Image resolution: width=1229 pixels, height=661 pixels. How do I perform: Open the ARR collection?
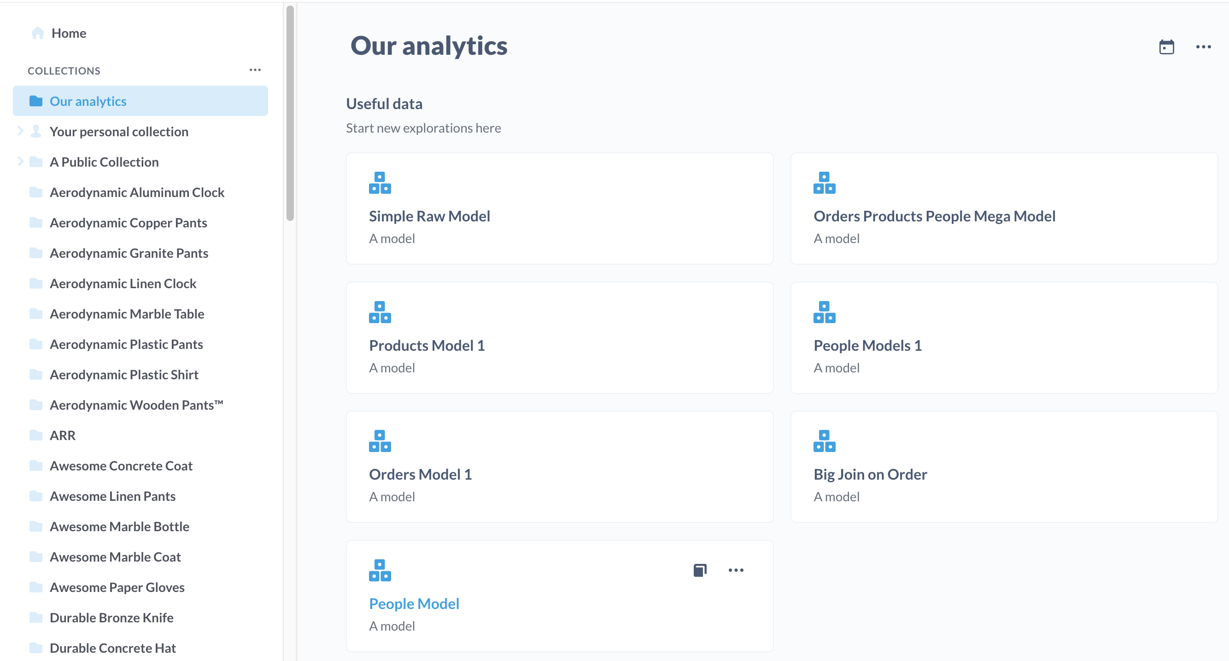tap(63, 435)
